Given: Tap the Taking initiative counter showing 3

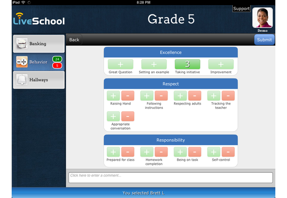Looking at the screenshot, I should 188,64.
